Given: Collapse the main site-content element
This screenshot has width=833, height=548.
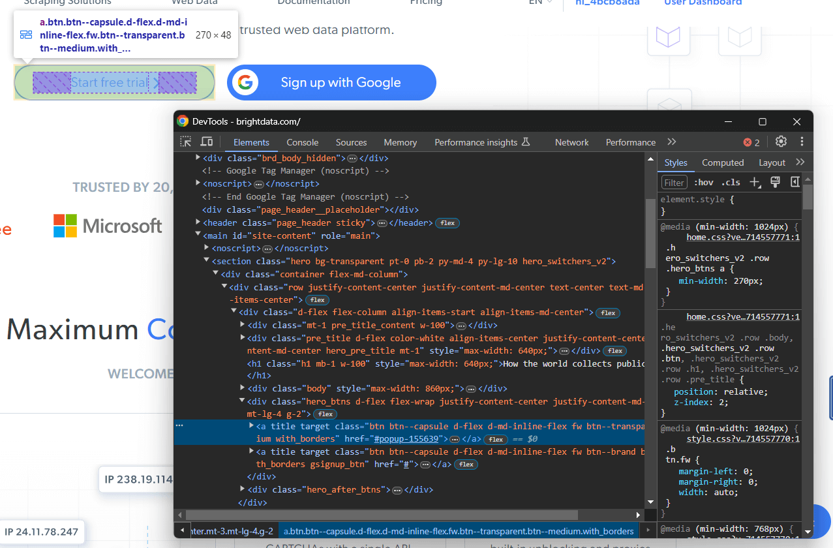Looking at the screenshot, I should [x=198, y=236].
